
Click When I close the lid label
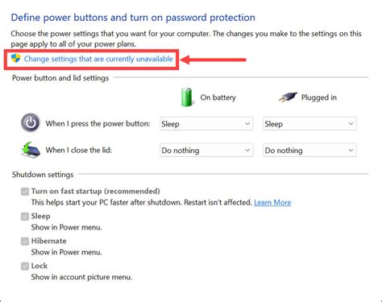79,150
